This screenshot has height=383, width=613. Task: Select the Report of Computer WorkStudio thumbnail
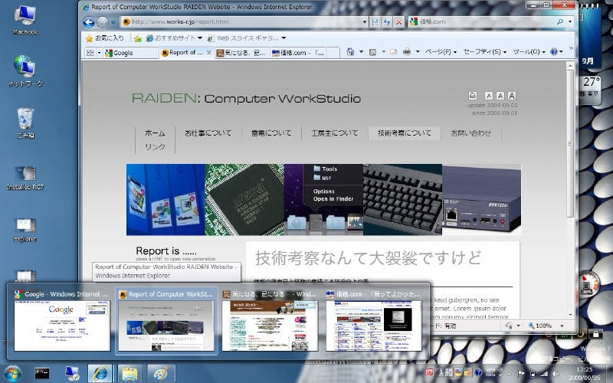coord(166,320)
